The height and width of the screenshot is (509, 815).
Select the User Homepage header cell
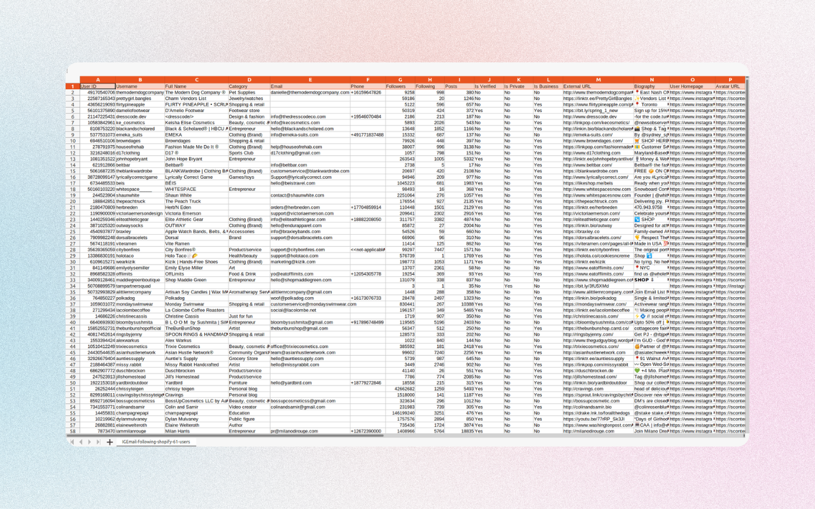pos(692,87)
